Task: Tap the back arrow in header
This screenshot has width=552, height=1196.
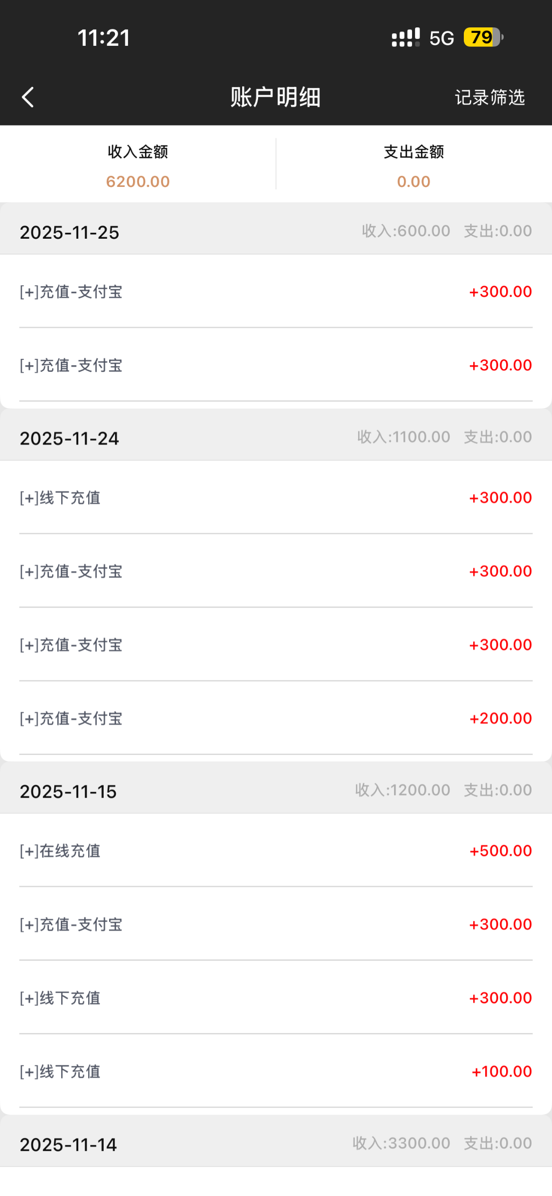Action: 28,97
